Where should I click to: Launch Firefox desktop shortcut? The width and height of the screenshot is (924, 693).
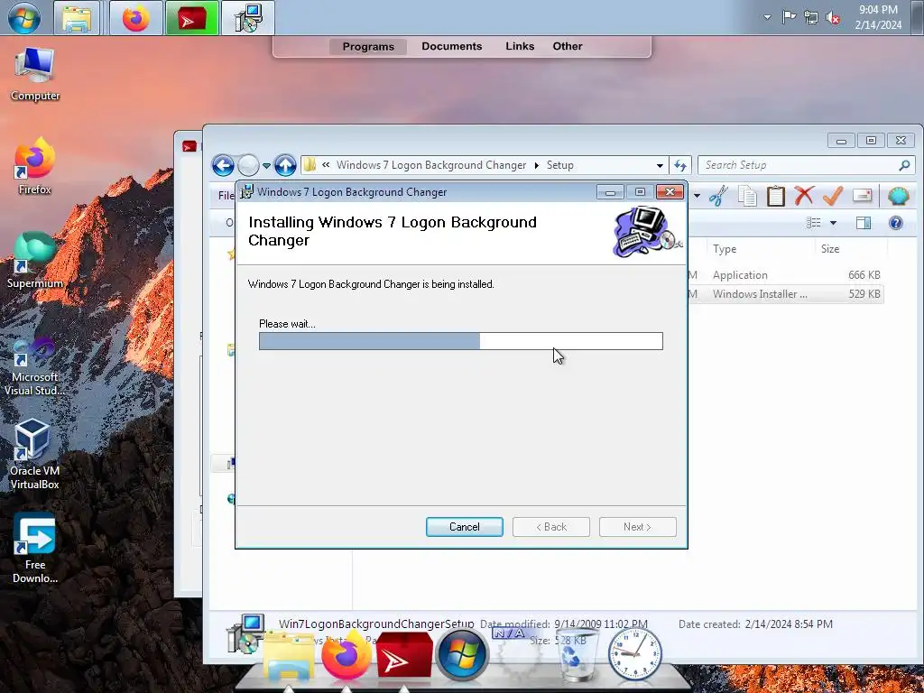point(35,167)
